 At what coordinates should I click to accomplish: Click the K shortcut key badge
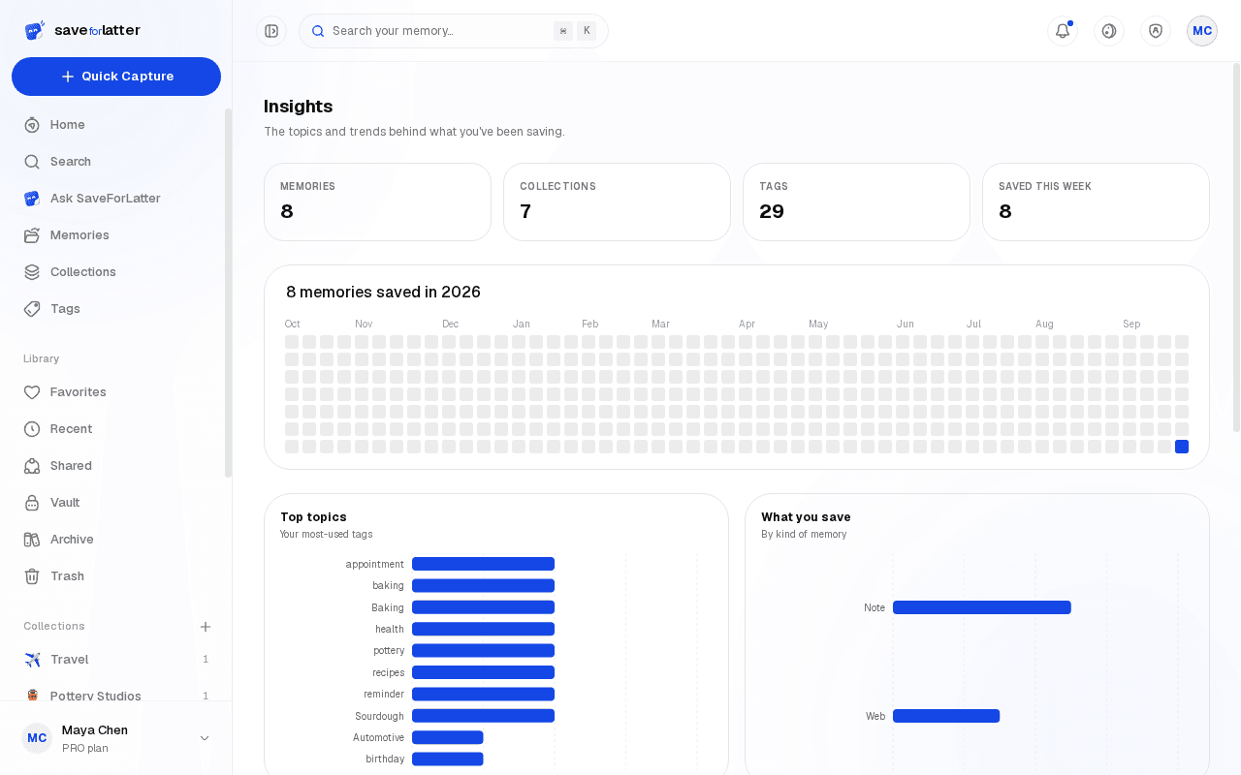click(587, 31)
